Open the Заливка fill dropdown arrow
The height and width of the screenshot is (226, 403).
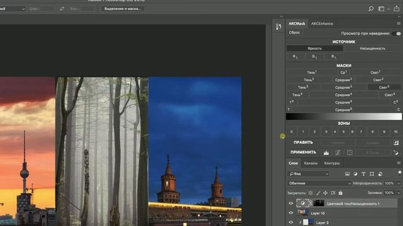pyautogui.click(x=399, y=193)
